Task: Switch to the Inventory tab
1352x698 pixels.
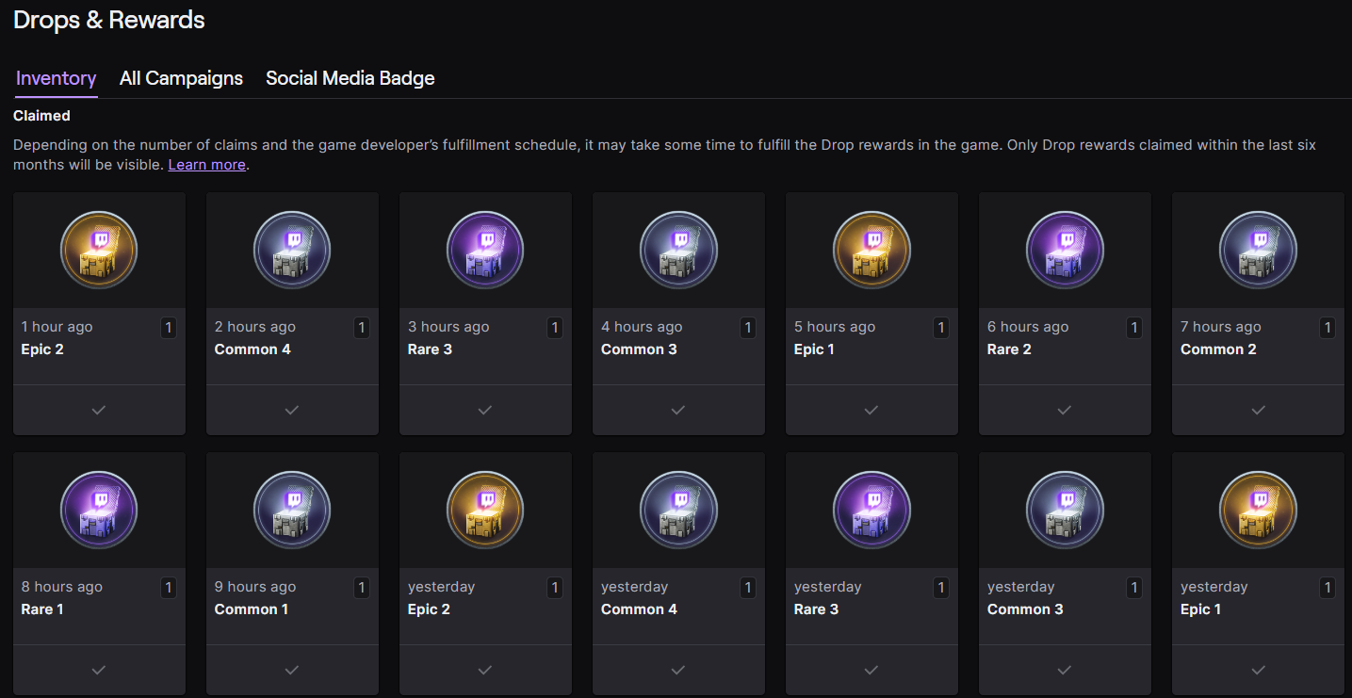Action: [x=57, y=78]
